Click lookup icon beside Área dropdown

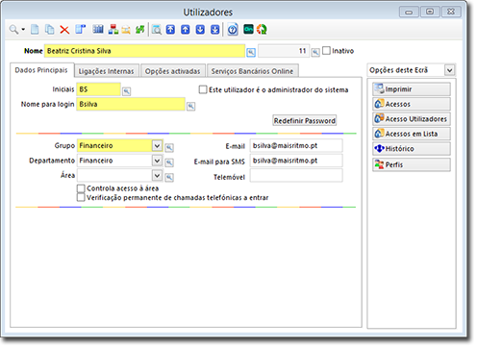[x=169, y=177]
